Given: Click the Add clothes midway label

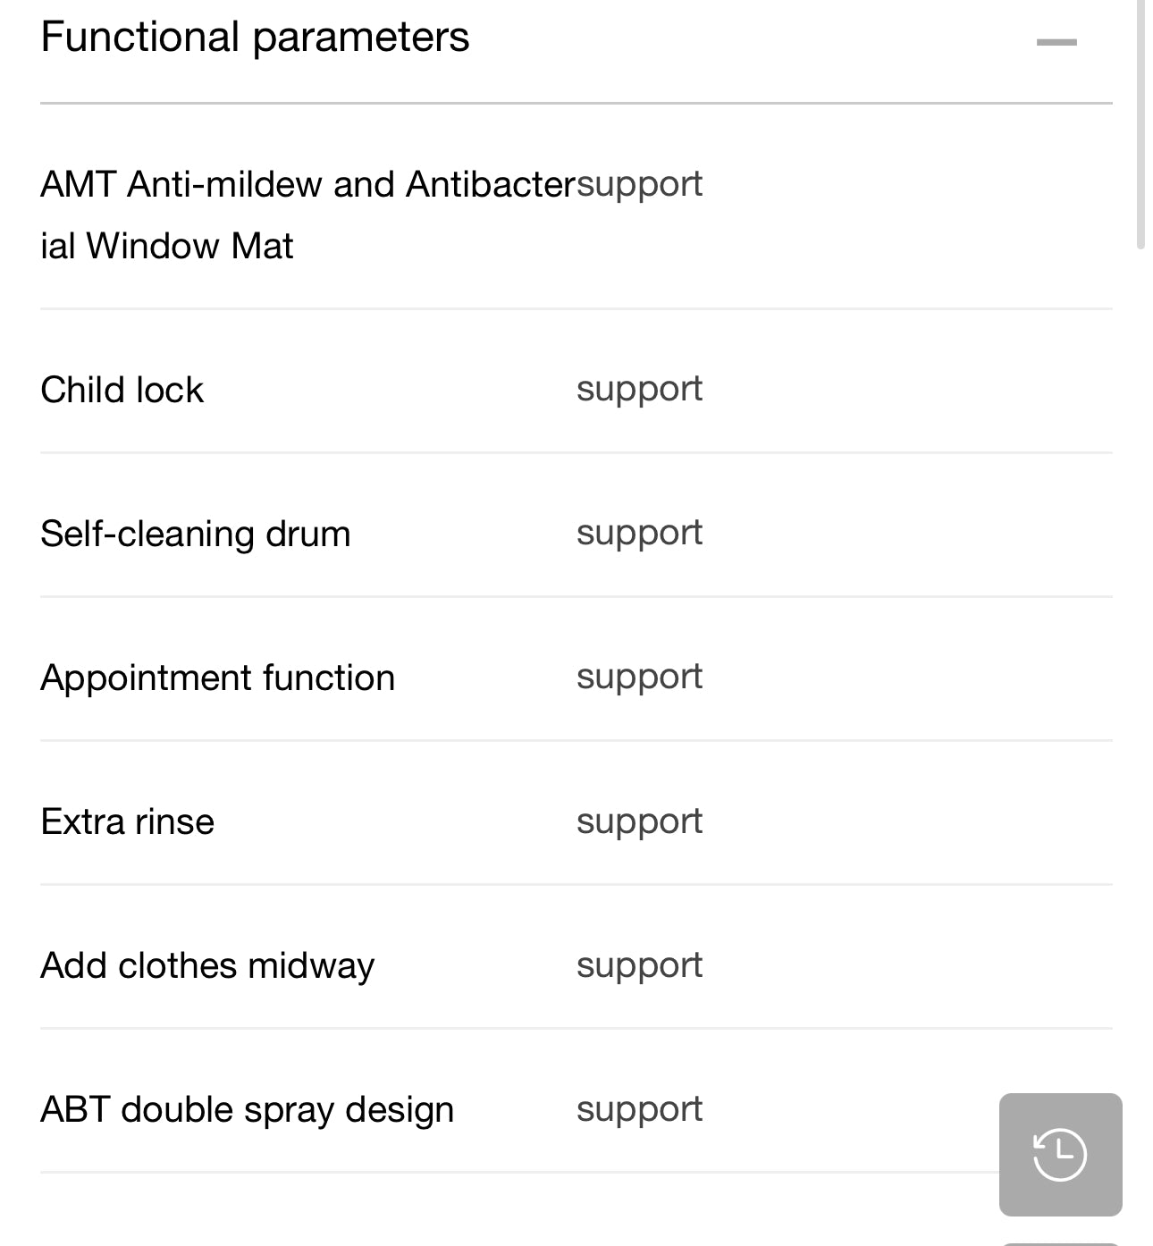Looking at the screenshot, I should 207,965.
